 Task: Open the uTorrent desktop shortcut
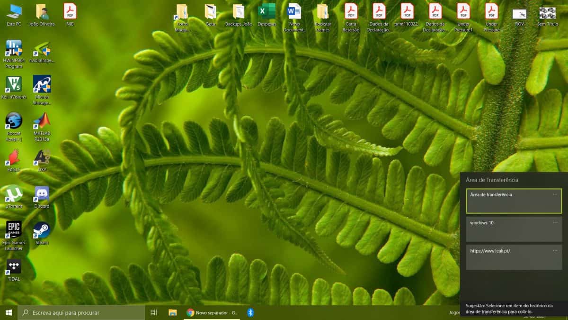[13, 194]
